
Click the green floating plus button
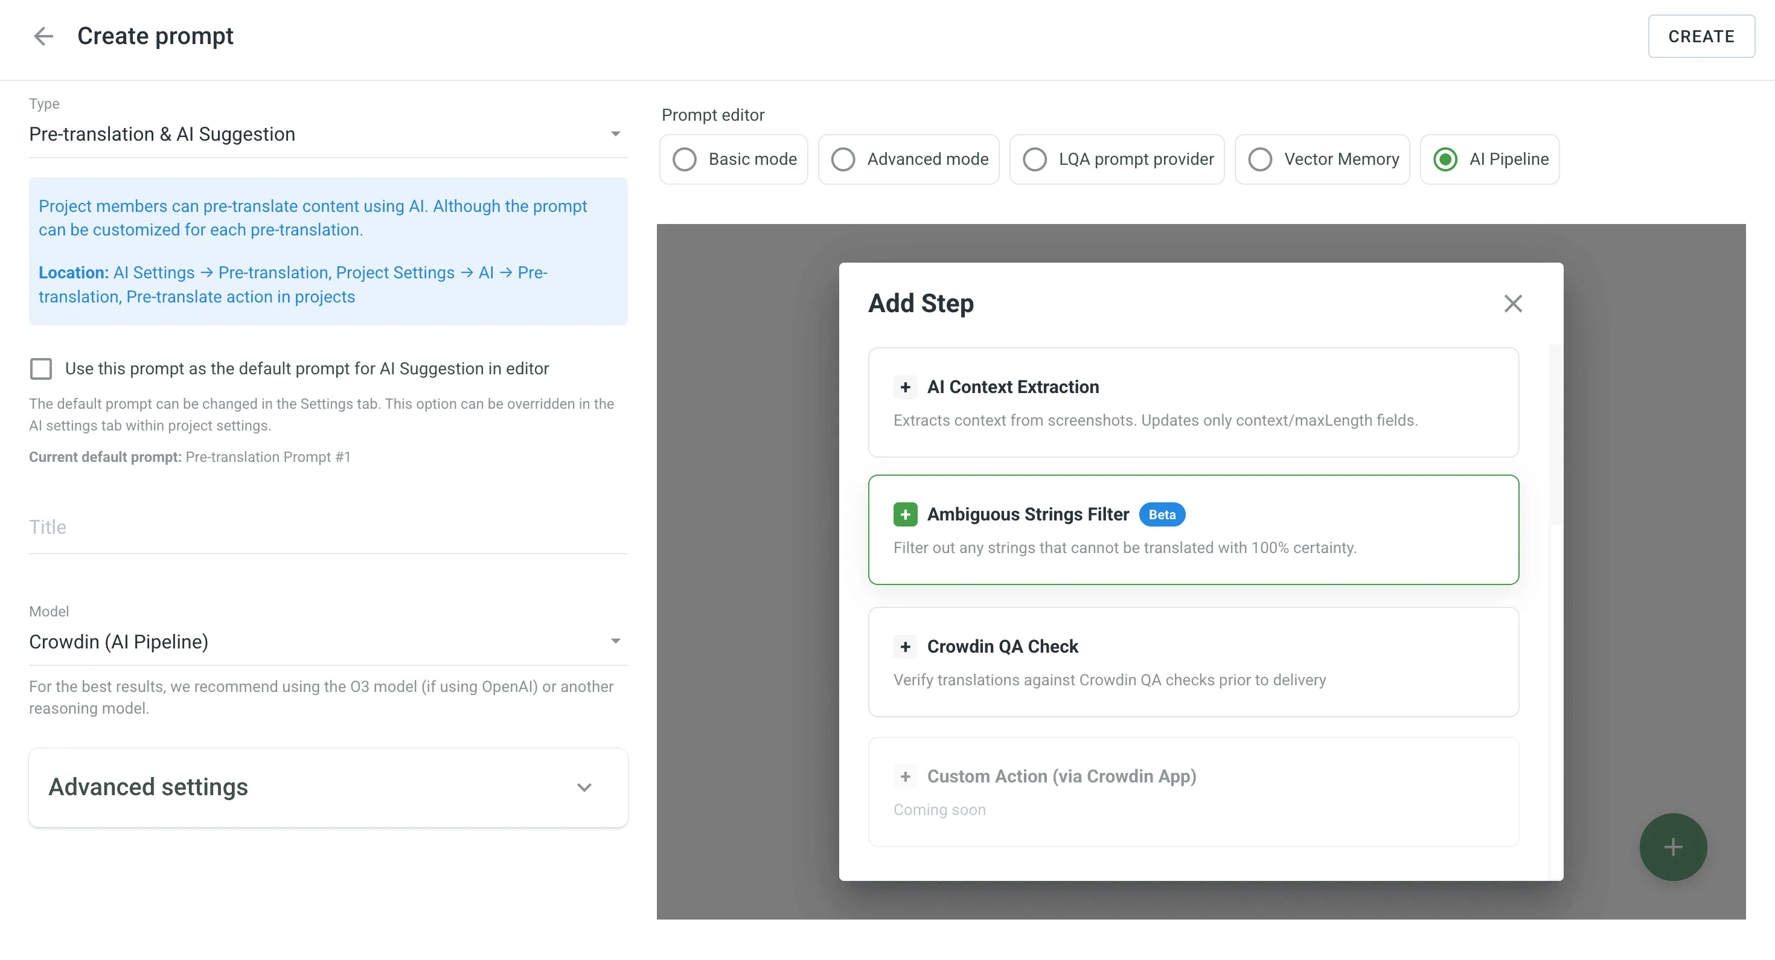click(1672, 846)
